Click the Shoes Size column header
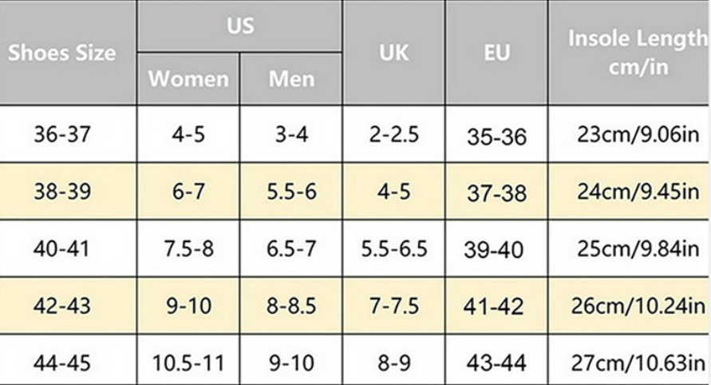Screen dimensions: 711x385 [62, 53]
